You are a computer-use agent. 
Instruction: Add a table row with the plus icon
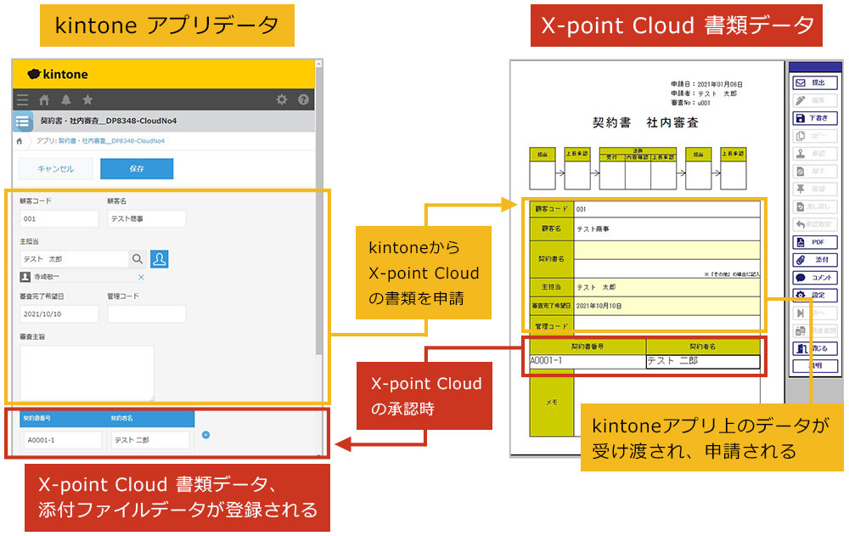(x=205, y=435)
